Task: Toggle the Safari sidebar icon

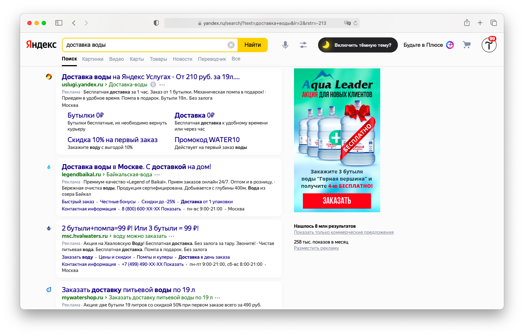Action: [59, 23]
